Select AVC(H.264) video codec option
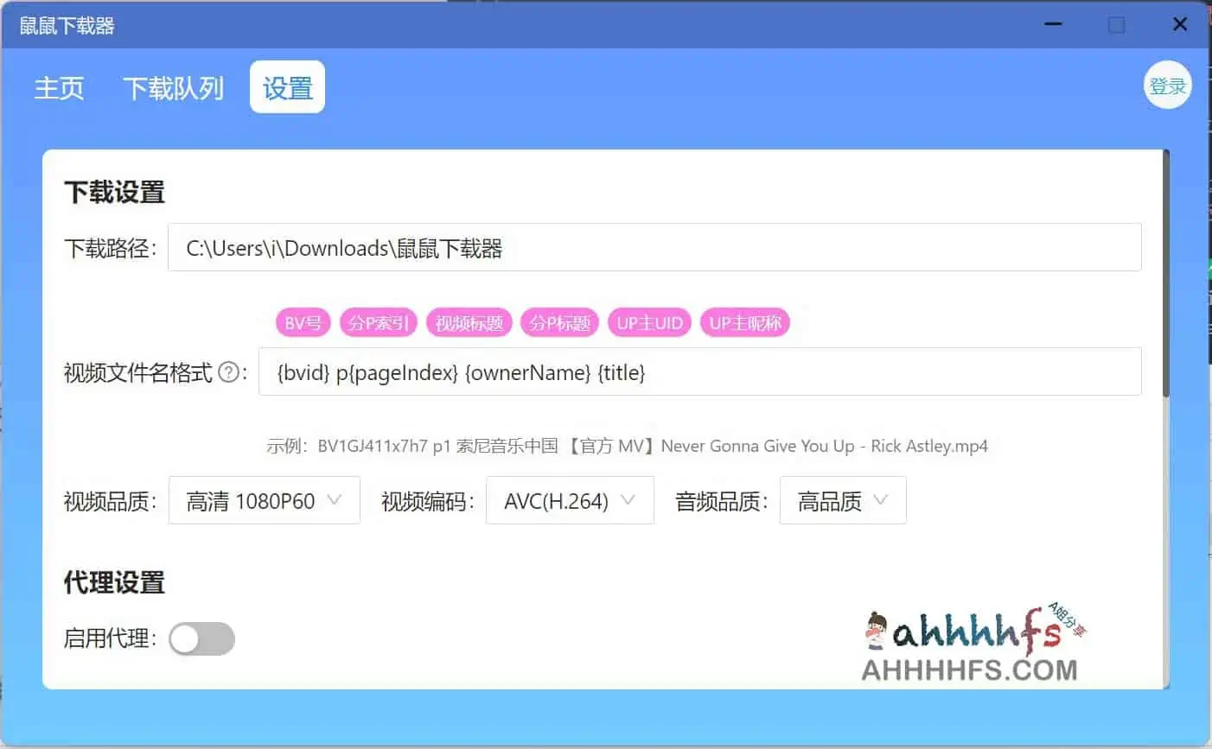 (x=569, y=500)
